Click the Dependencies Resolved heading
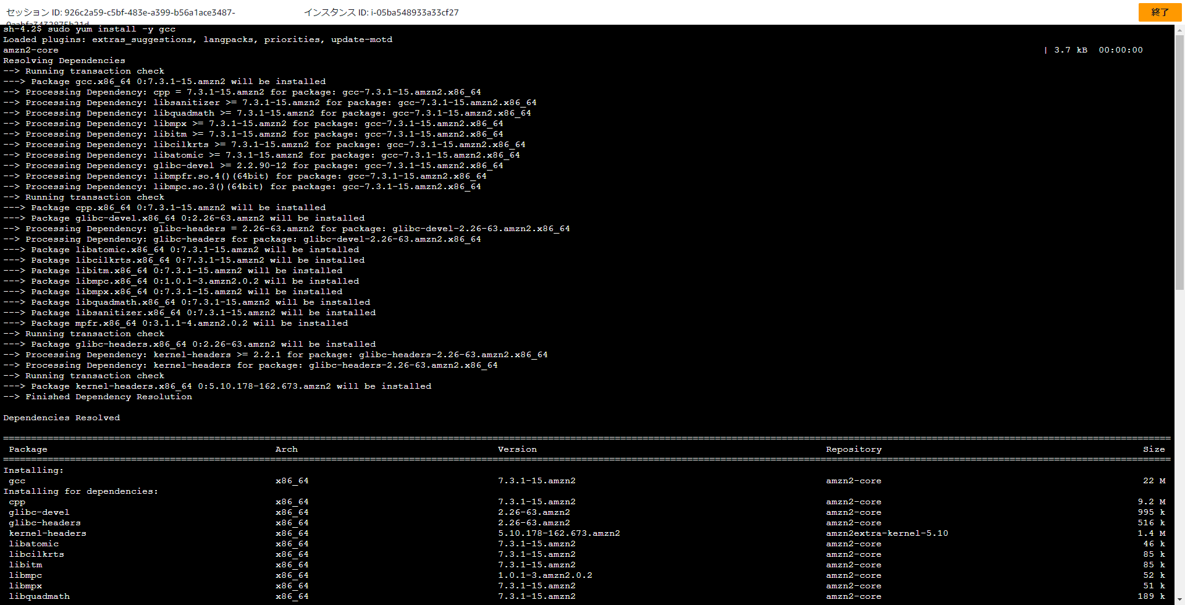 [61, 417]
